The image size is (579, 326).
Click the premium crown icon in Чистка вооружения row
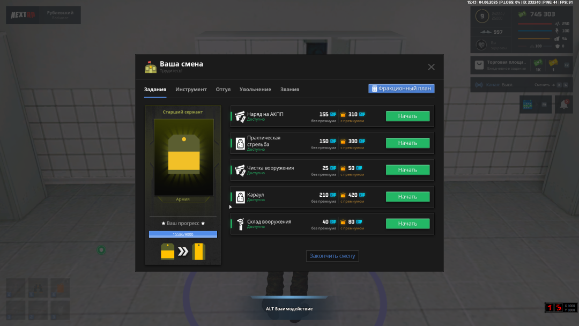pos(343,168)
